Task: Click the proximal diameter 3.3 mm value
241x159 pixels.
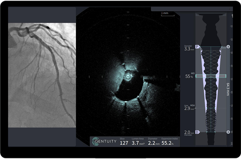Action: point(189,49)
